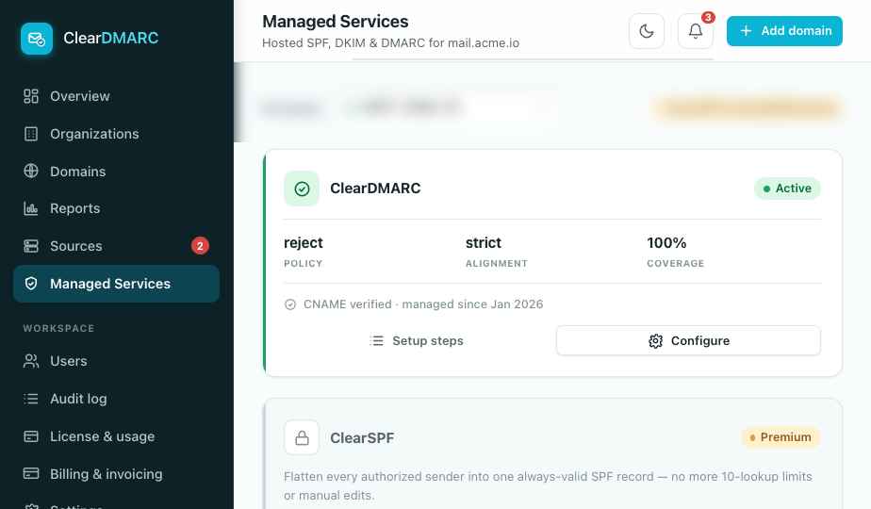
Task: Open Sources in the sidebar
Action: [x=116, y=246]
